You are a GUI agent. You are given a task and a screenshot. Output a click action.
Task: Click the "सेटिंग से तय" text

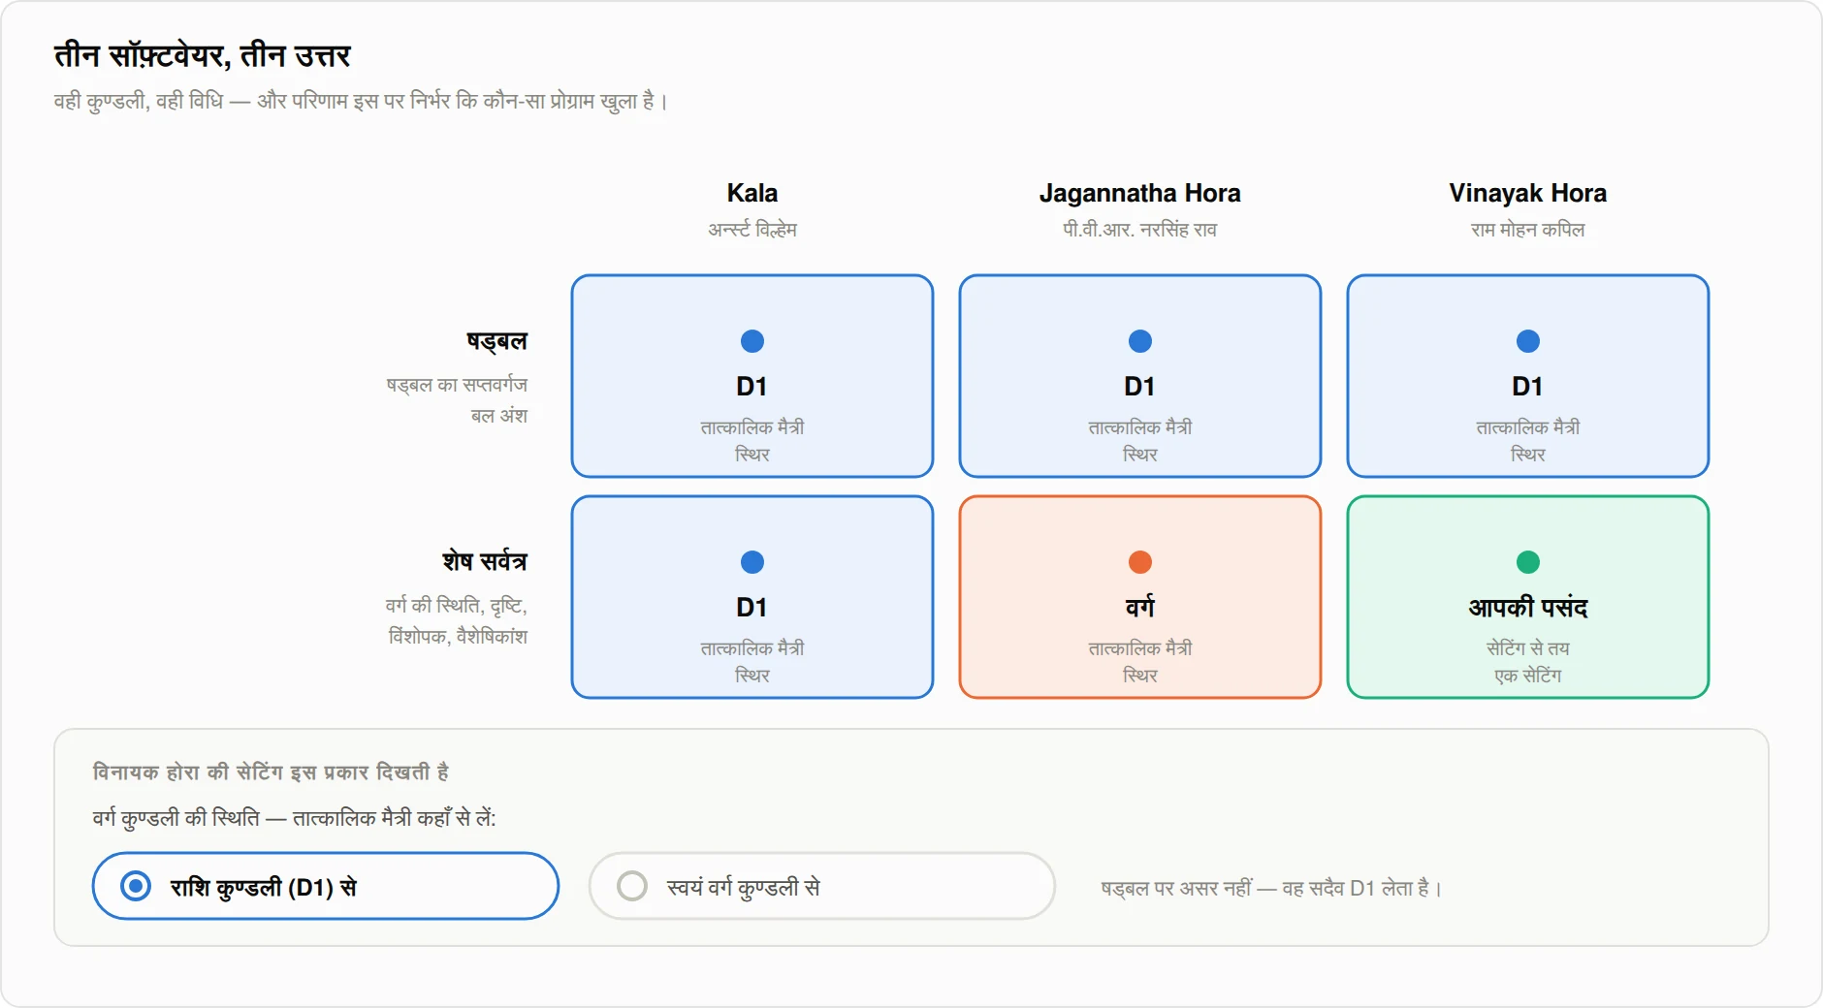[x=1528, y=648]
